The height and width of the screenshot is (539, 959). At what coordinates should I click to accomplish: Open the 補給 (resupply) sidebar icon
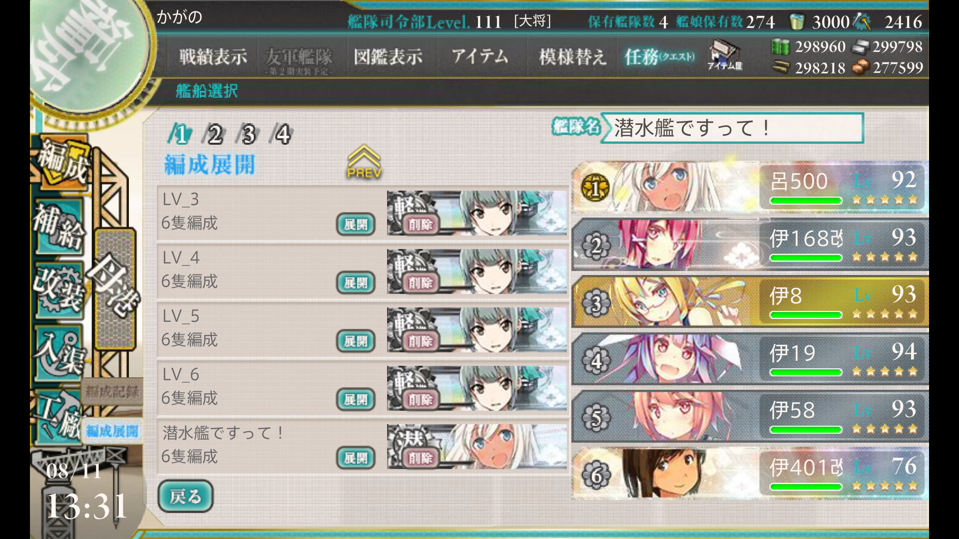pos(59,226)
